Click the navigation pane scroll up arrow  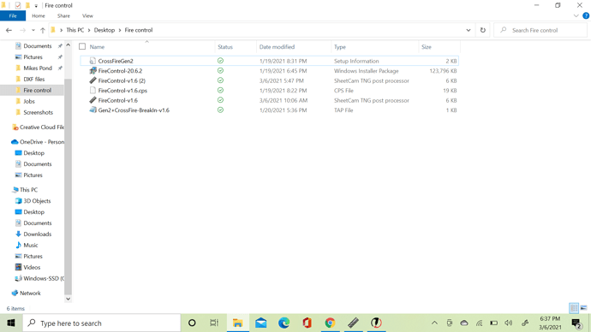pyautogui.click(x=68, y=45)
